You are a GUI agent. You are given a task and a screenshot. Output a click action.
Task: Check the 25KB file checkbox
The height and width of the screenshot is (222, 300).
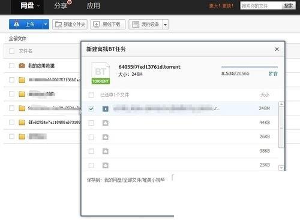pyautogui.click(x=91, y=165)
